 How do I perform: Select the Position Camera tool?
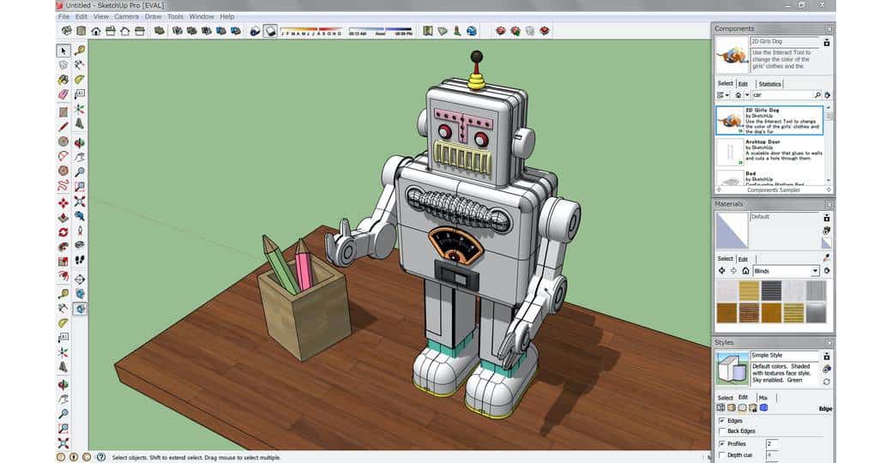tap(80, 231)
